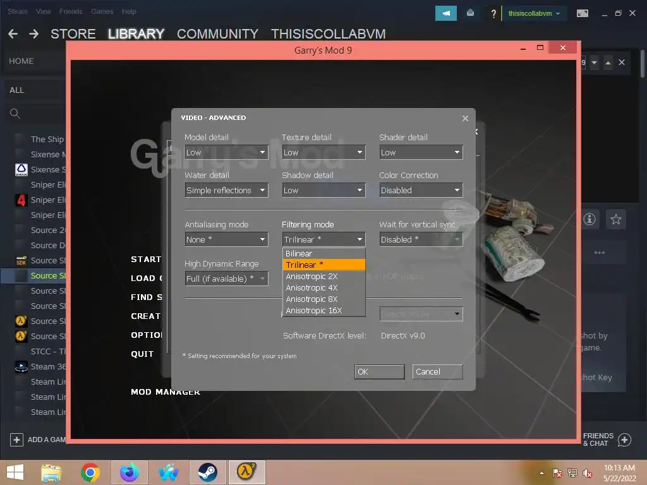The height and width of the screenshot is (485, 647).
Task: Open the Help menu
Action: 129,11
